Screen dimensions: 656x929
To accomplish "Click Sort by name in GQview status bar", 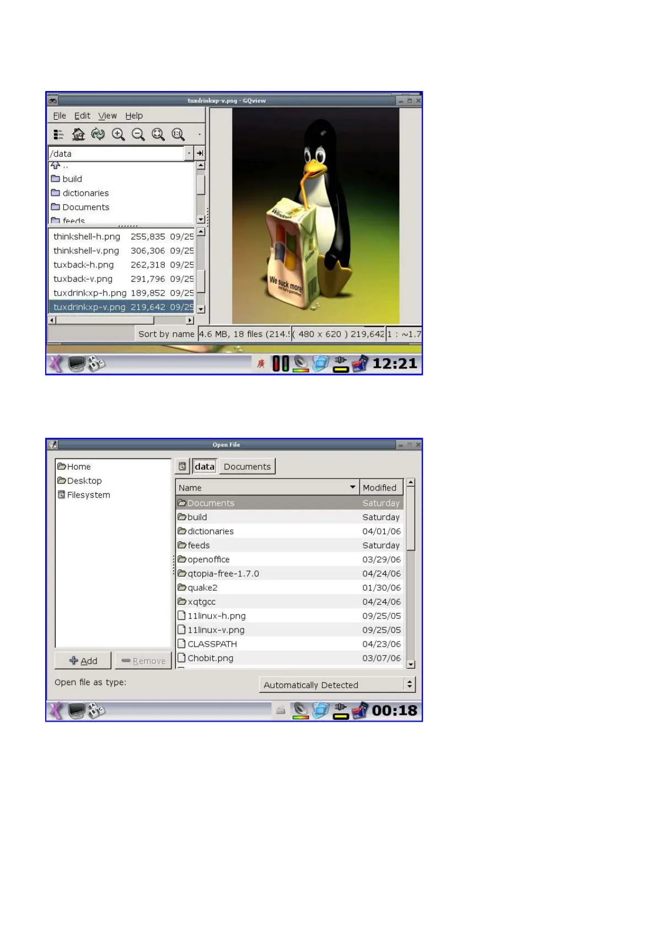I will (x=166, y=334).
